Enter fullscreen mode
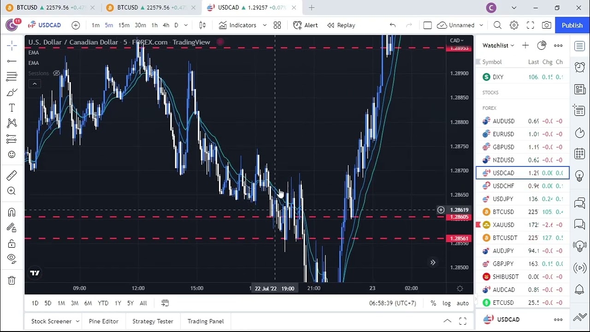 pos(531,25)
